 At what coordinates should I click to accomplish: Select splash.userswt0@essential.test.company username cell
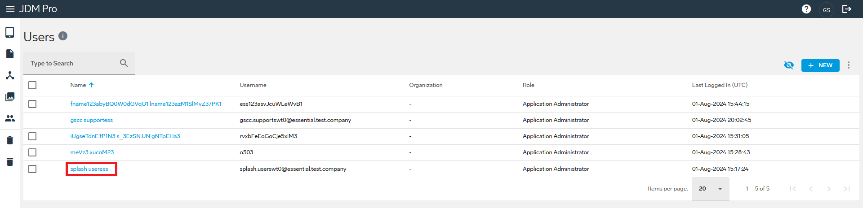point(293,169)
